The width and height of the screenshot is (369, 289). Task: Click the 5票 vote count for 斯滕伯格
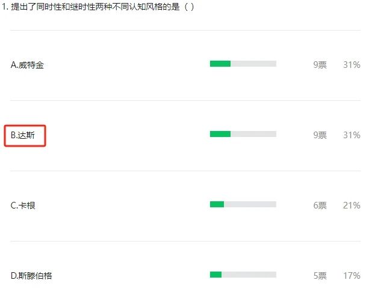[320, 276]
